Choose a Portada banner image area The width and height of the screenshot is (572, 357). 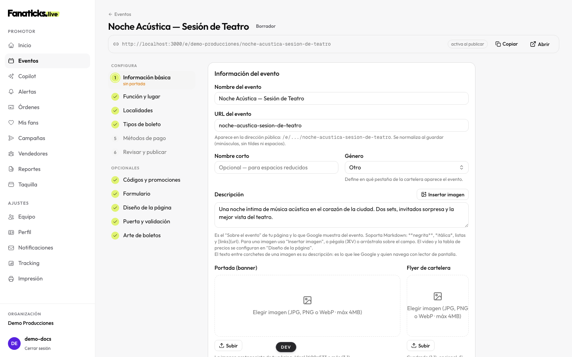[307, 306]
